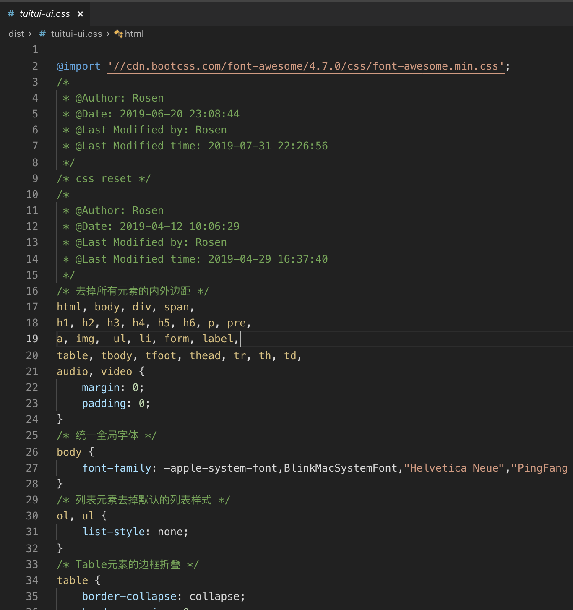Click the comment '去掉所有元素的内外边距'
This screenshot has height=610, width=573.
(133, 291)
